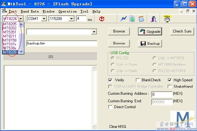Click the Backup button
Image resolution: width=197 pixels, height=131 pixels.
(150, 43)
